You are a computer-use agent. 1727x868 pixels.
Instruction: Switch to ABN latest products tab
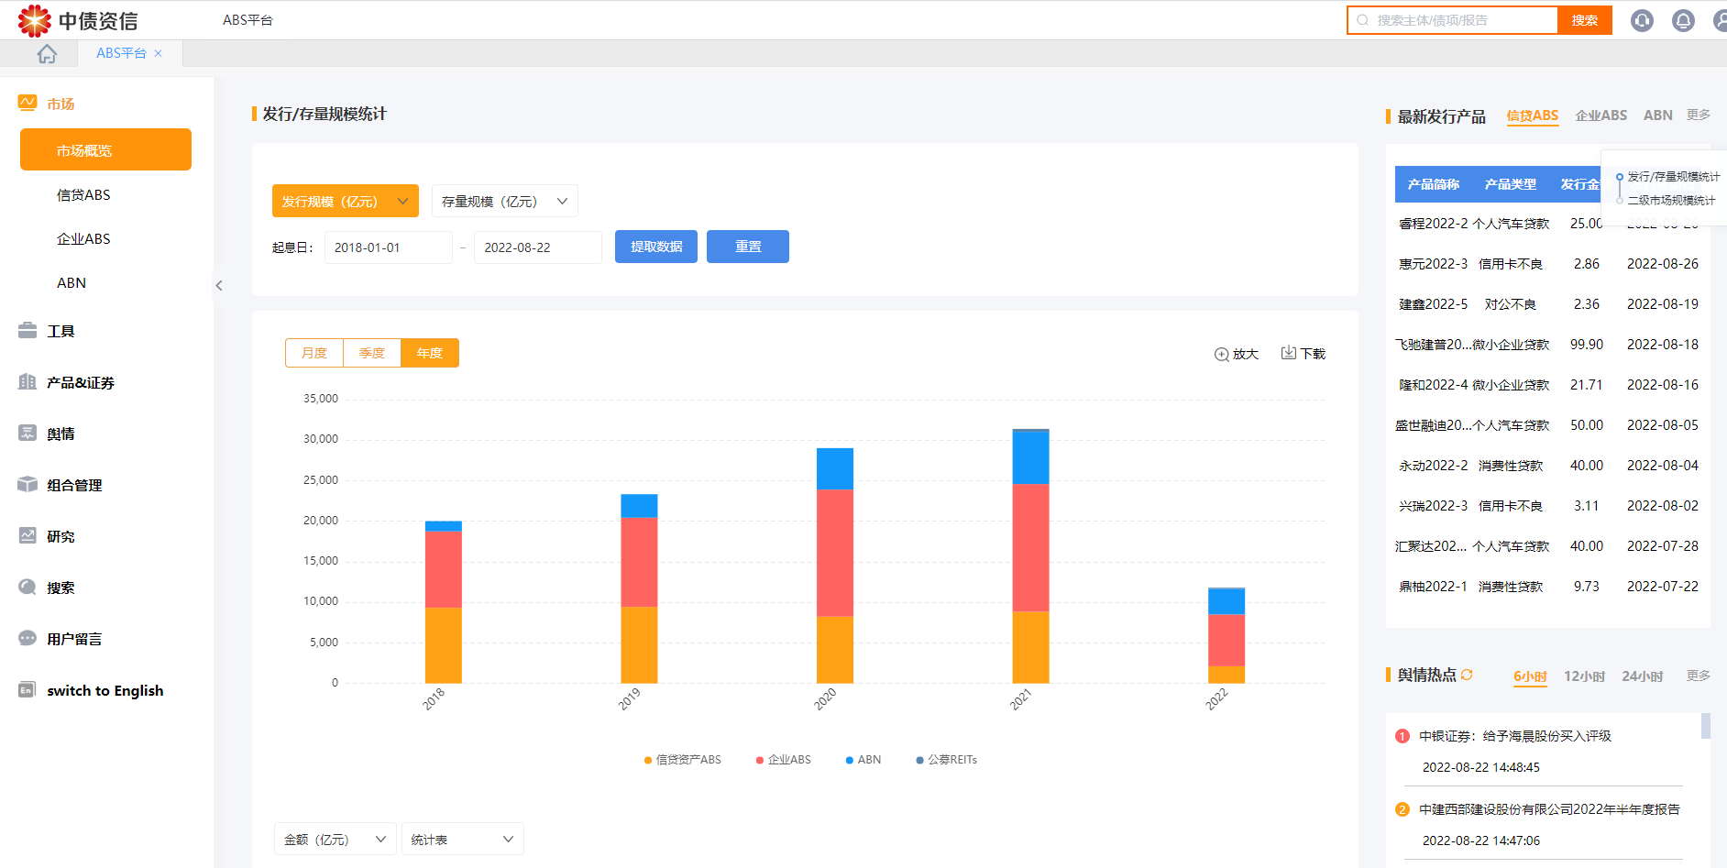[1658, 115]
